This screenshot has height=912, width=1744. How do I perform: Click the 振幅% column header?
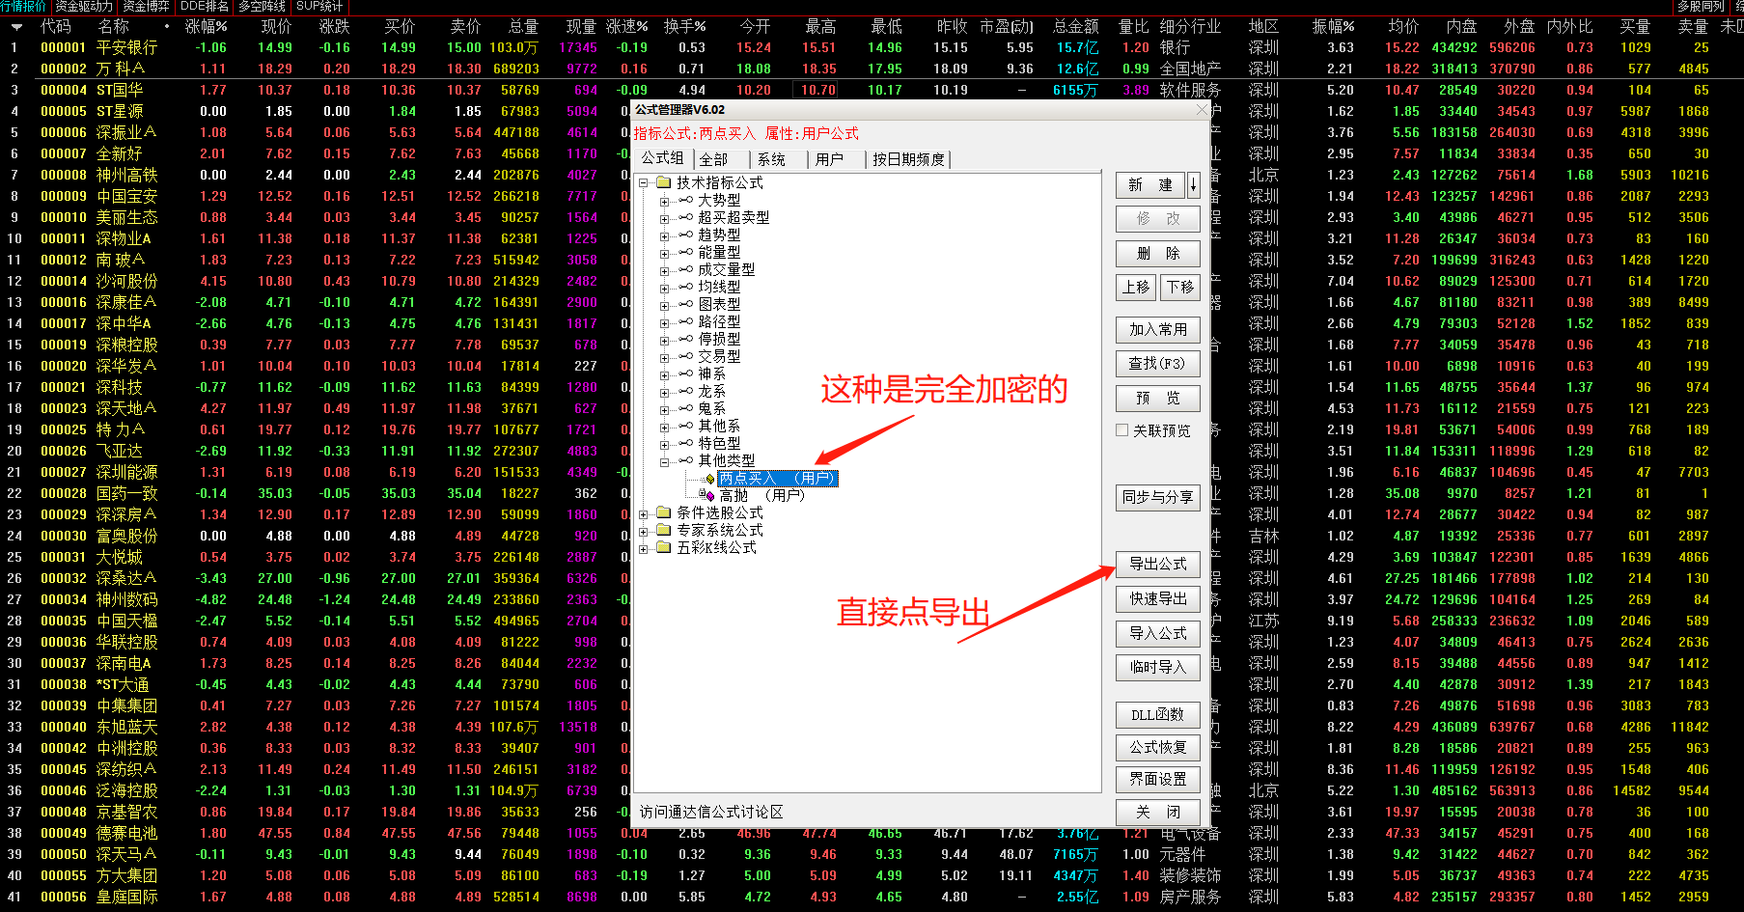(x=1334, y=26)
